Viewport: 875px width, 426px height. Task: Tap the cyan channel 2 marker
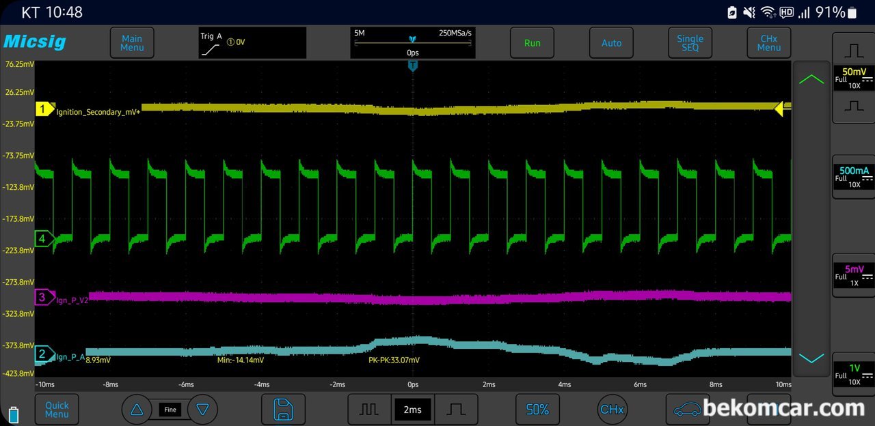[x=44, y=354]
